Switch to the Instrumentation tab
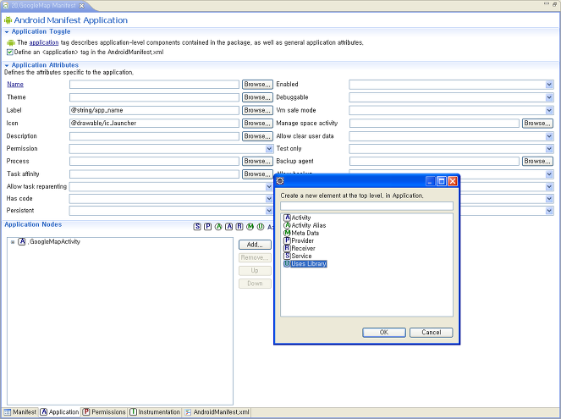The height and width of the screenshot is (419, 561). [x=155, y=412]
